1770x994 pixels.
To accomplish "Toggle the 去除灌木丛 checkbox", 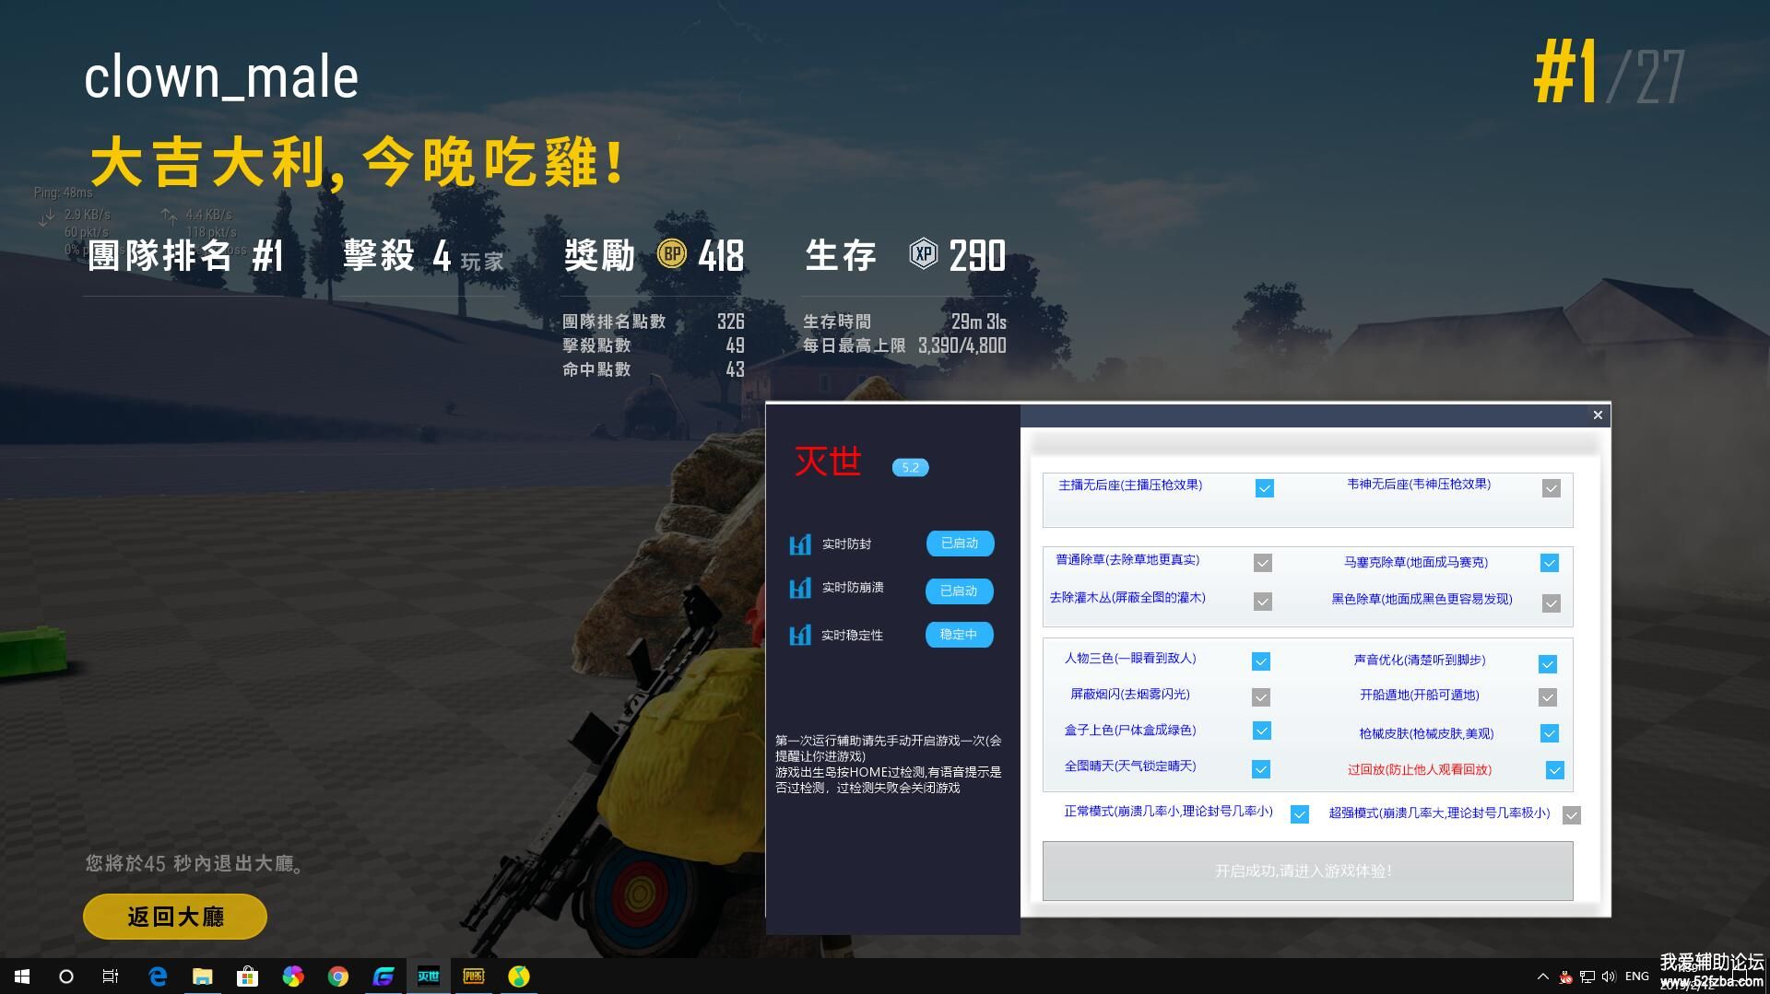I will pos(1263,602).
